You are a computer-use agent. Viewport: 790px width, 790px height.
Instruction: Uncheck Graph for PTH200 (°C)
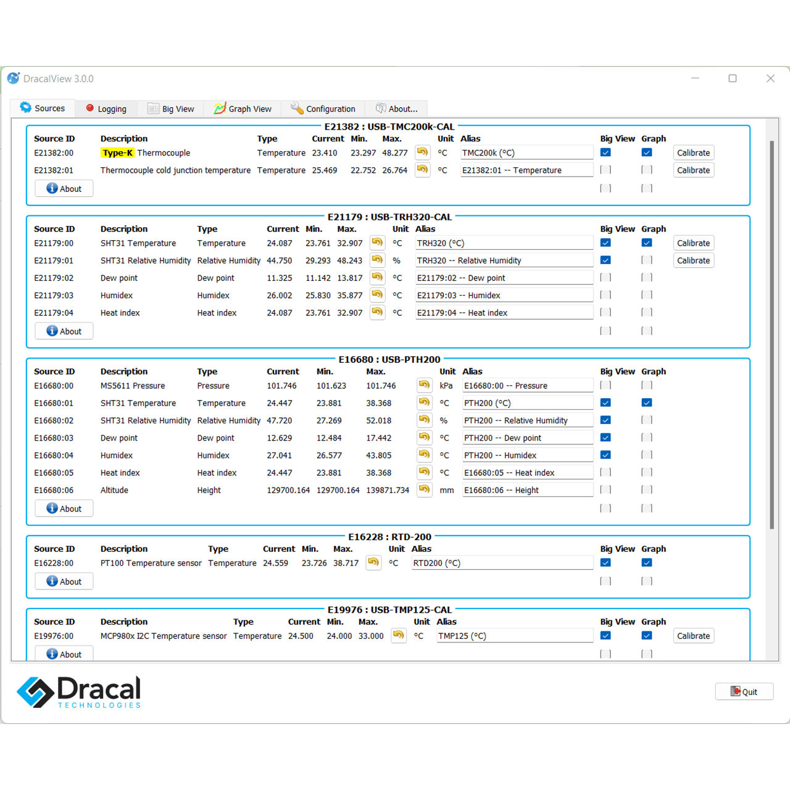[647, 402]
